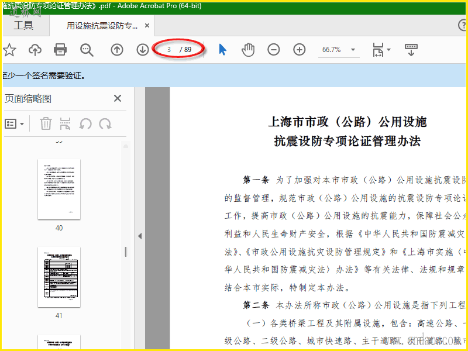Click the page number input field

pyautogui.click(x=169, y=50)
